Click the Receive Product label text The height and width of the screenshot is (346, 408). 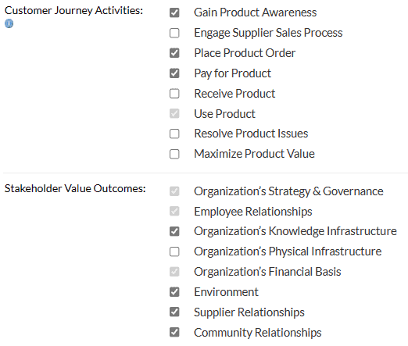pyautogui.click(x=234, y=94)
